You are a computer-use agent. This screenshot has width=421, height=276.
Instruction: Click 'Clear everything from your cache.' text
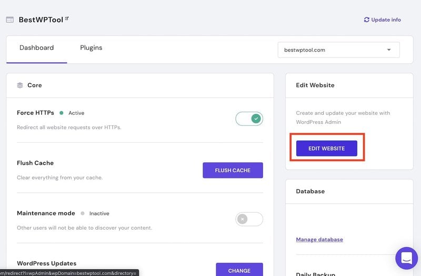click(x=59, y=178)
